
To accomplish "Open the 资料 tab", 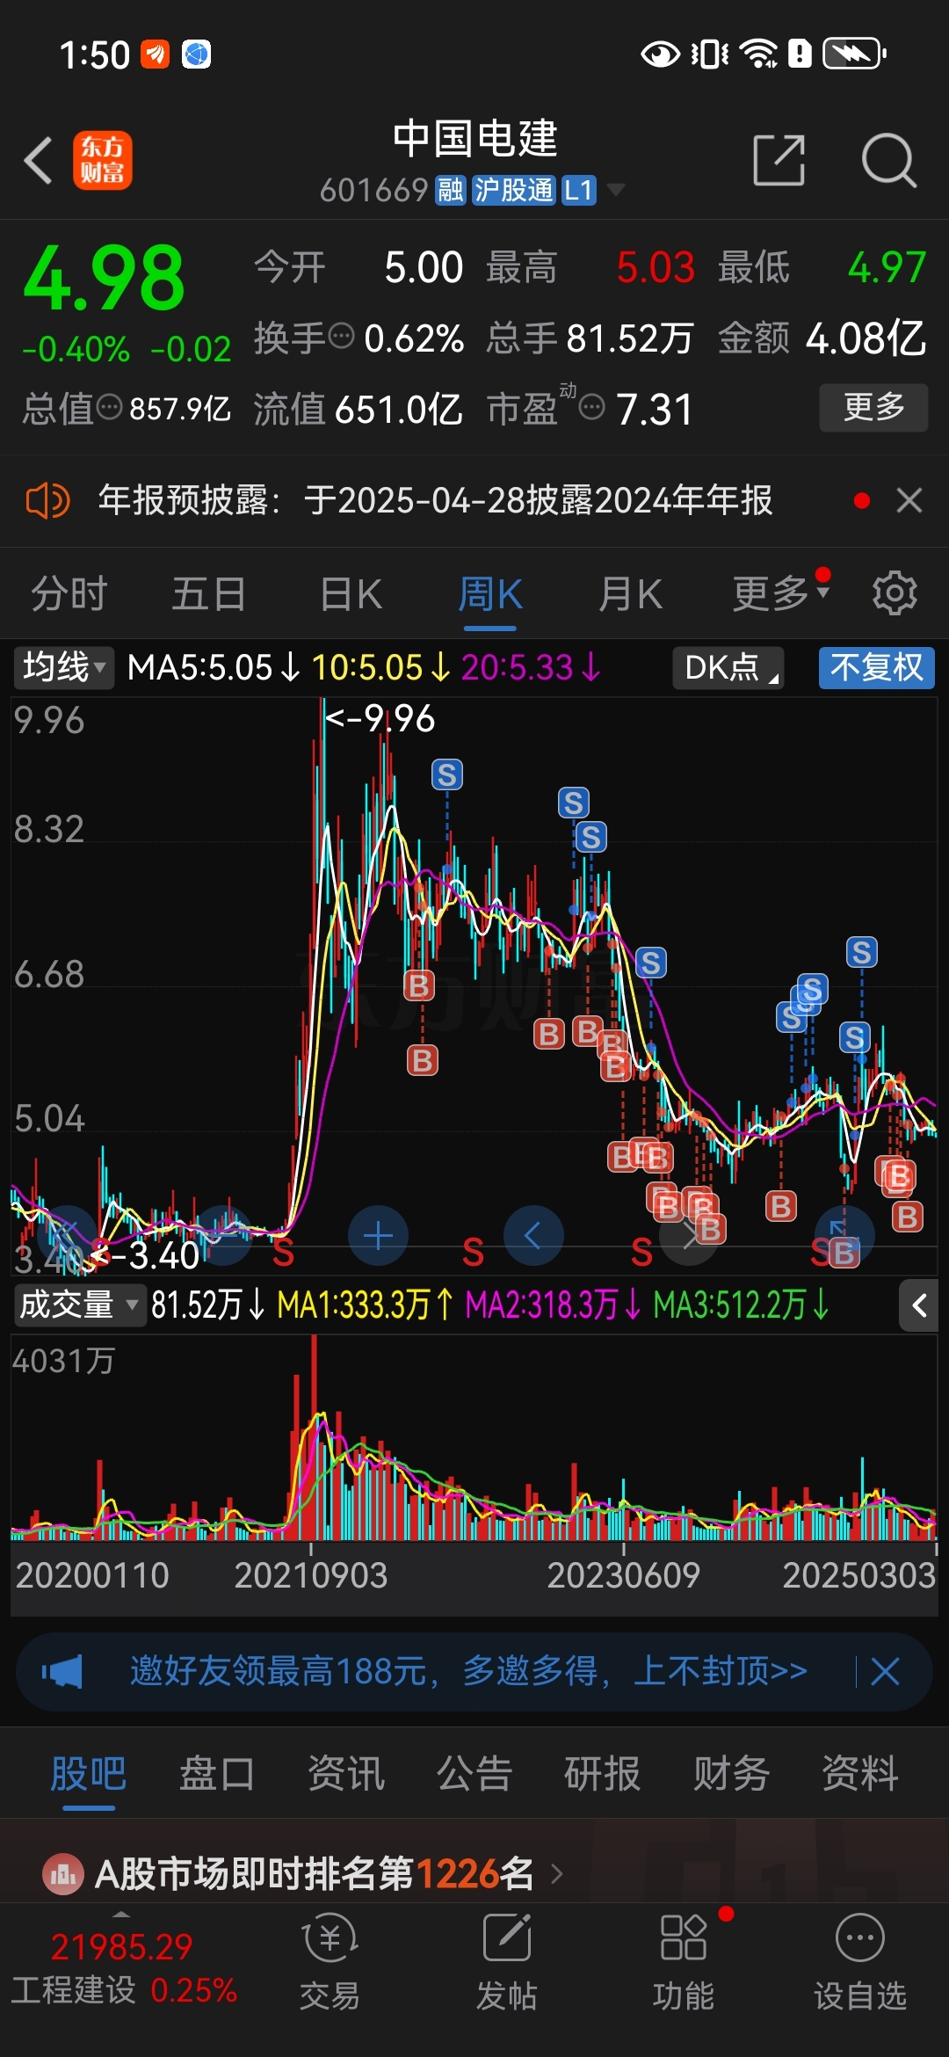I will coord(859,1773).
